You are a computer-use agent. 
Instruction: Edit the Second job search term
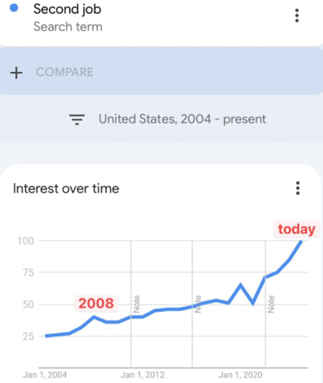[x=67, y=9]
